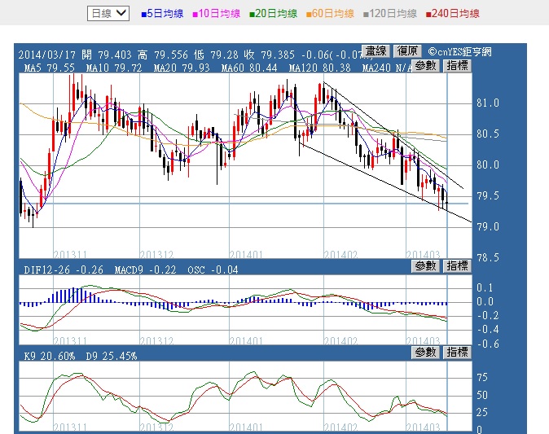Click the K9 20.60% readout
Screen dimensions: 549x434
click(x=50, y=357)
